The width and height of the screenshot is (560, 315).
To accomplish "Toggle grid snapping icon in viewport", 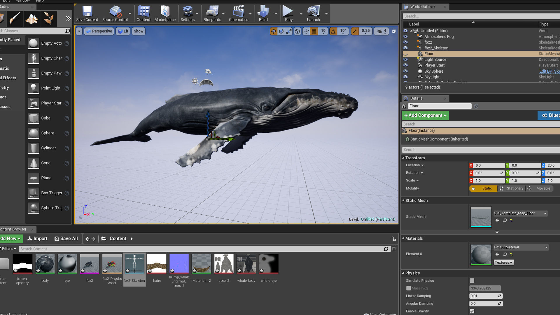I will click(314, 31).
